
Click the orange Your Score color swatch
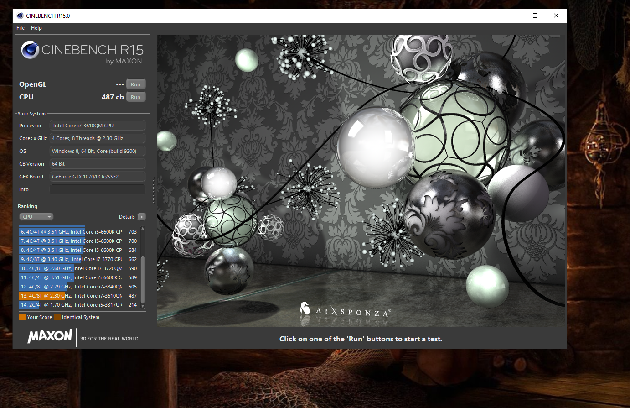coord(22,317)
